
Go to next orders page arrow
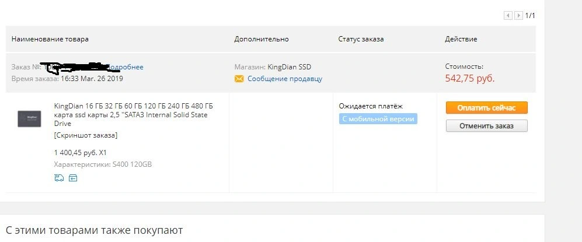pyautogui.click(x=519, y=16)
